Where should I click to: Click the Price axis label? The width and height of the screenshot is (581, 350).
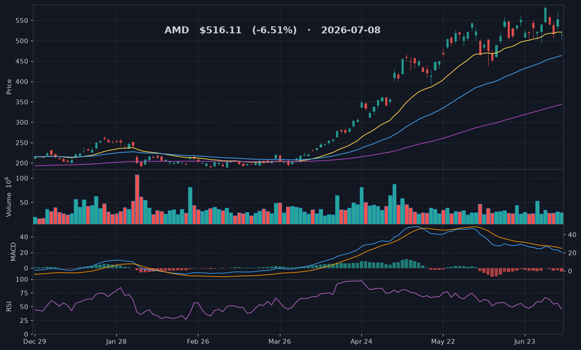(x=9, y=87)
